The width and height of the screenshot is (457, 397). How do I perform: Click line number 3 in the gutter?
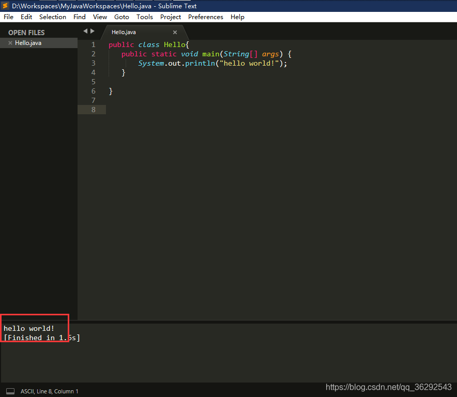click(93, 63)
